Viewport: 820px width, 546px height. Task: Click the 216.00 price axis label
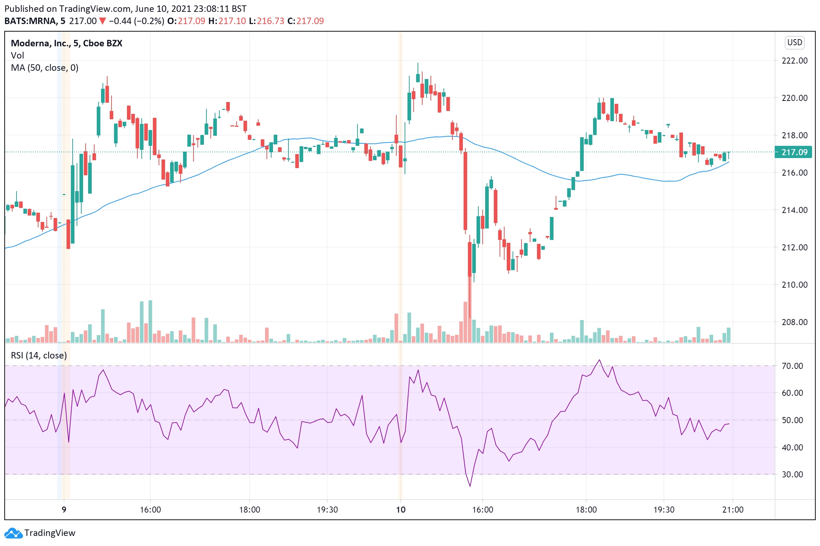pos(794,172)
